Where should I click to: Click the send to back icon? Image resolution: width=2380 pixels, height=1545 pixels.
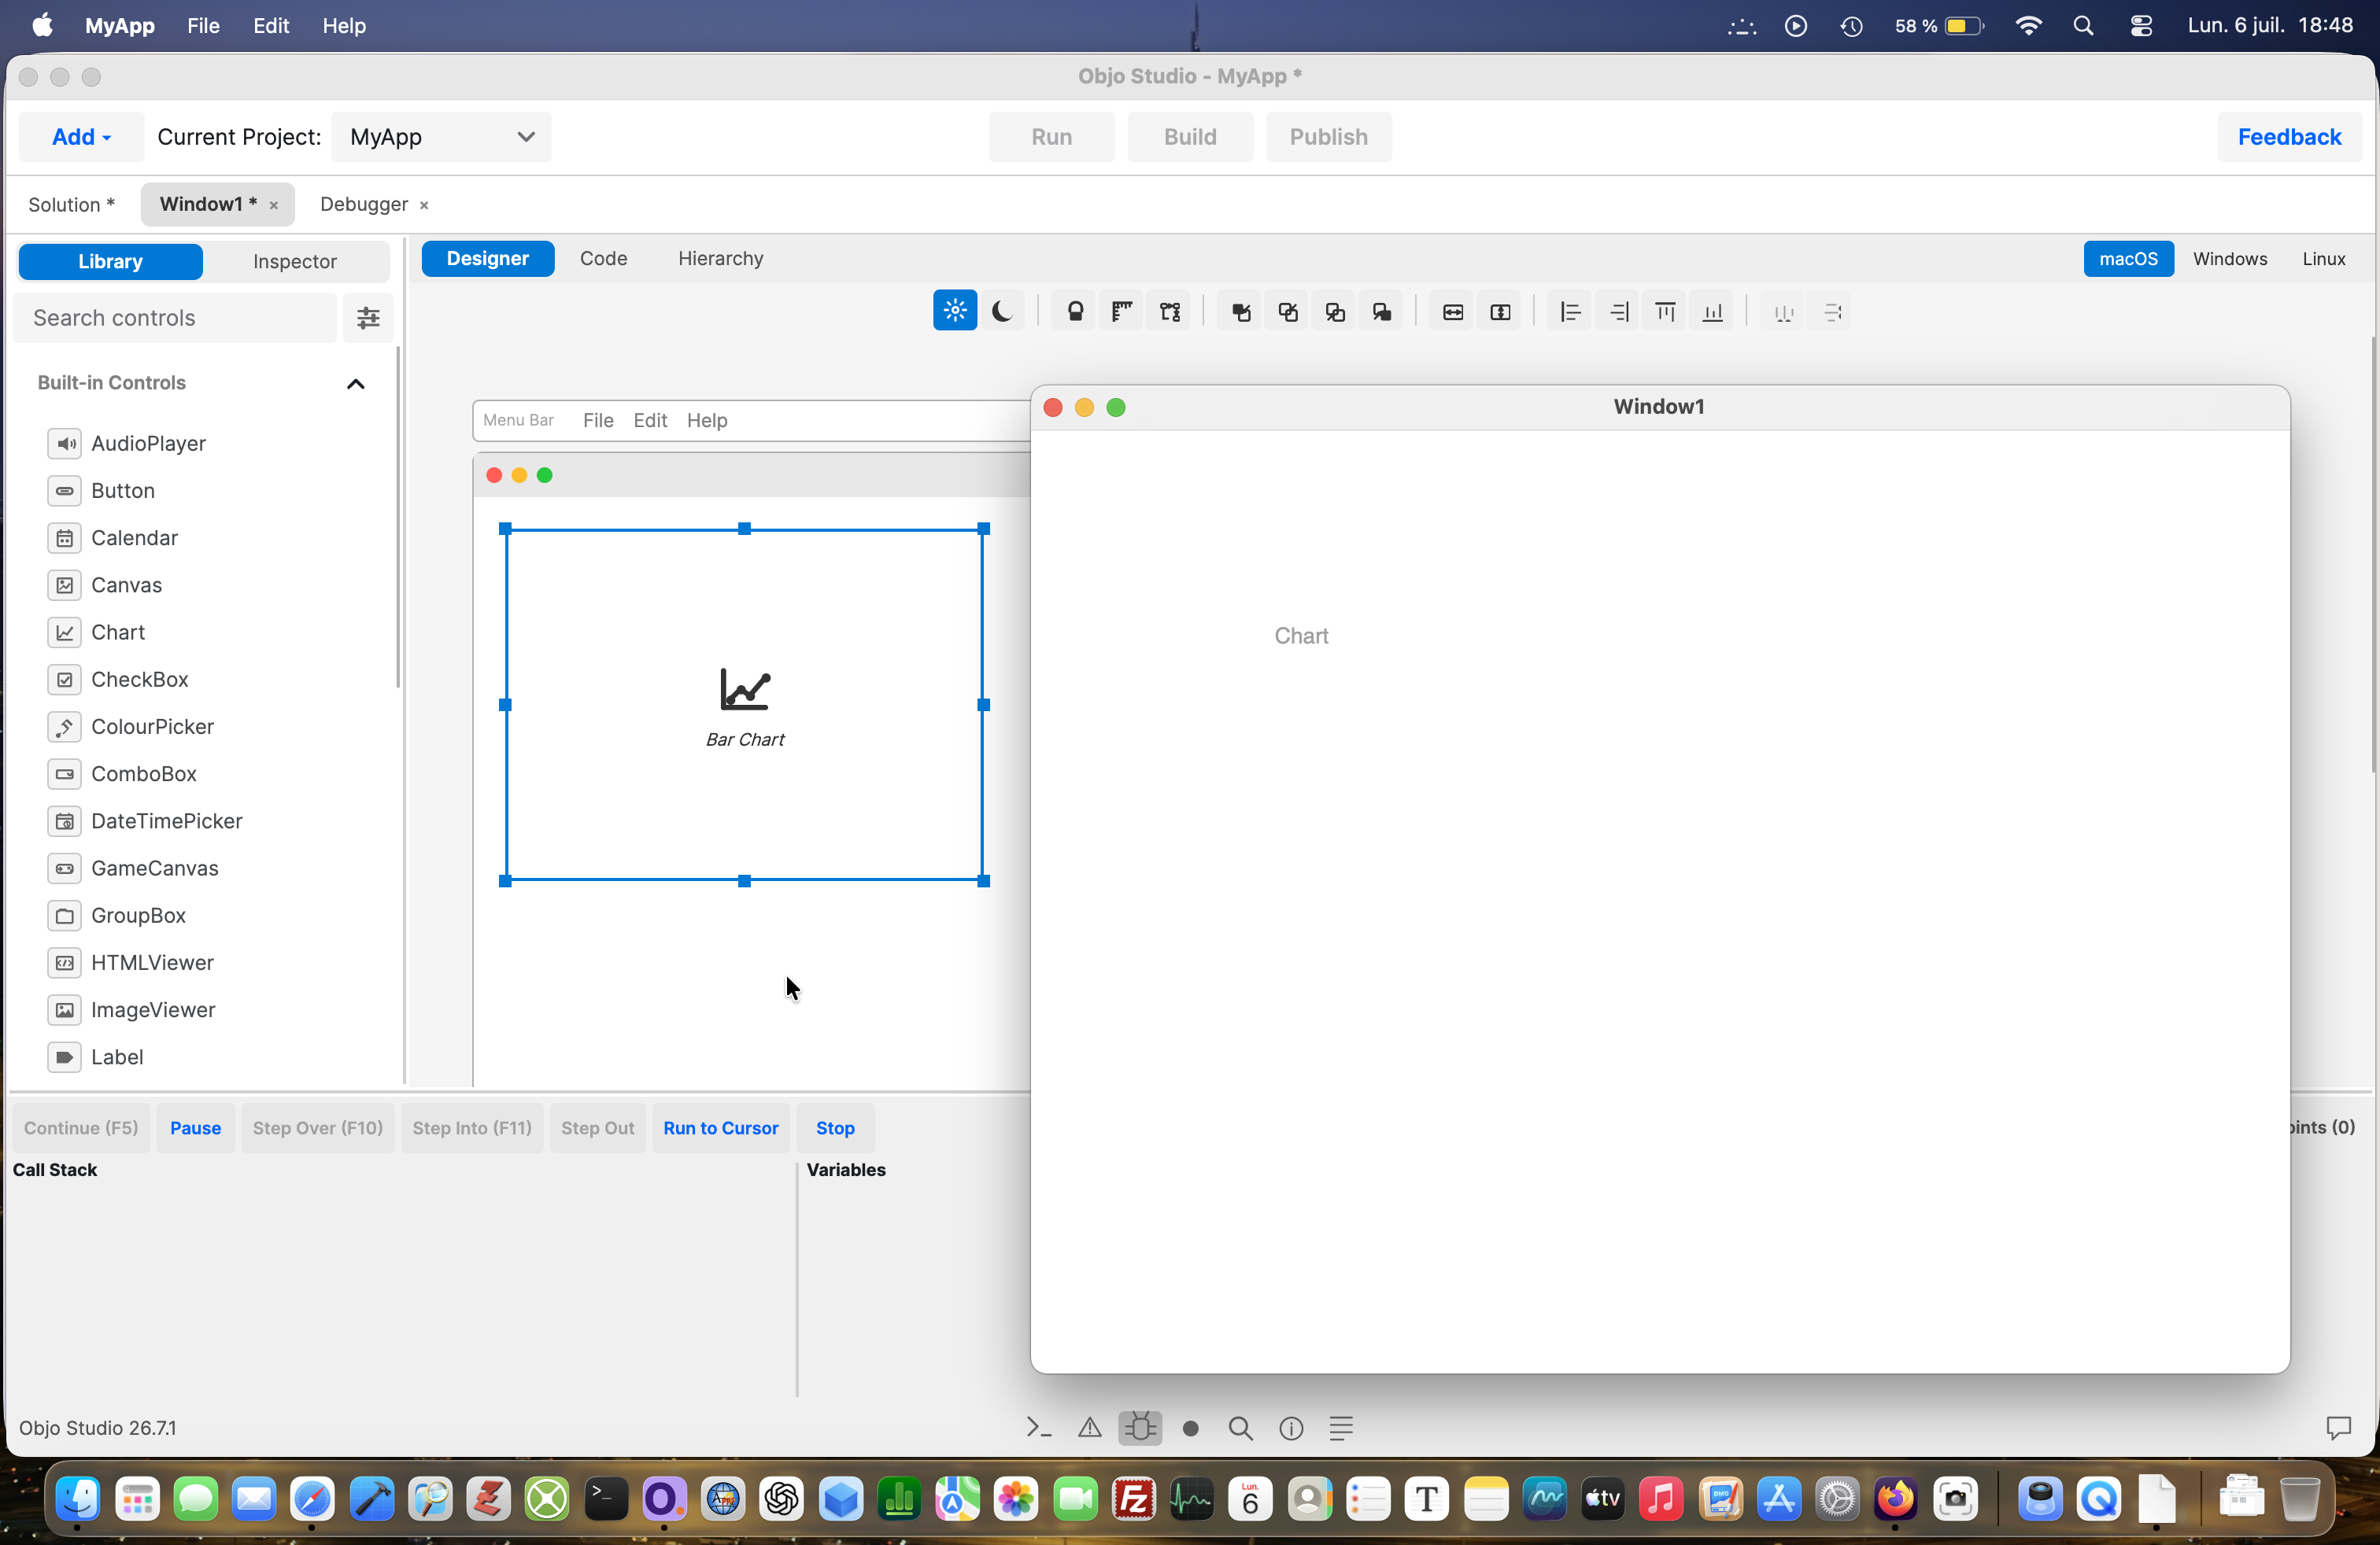pos(1382,312)
